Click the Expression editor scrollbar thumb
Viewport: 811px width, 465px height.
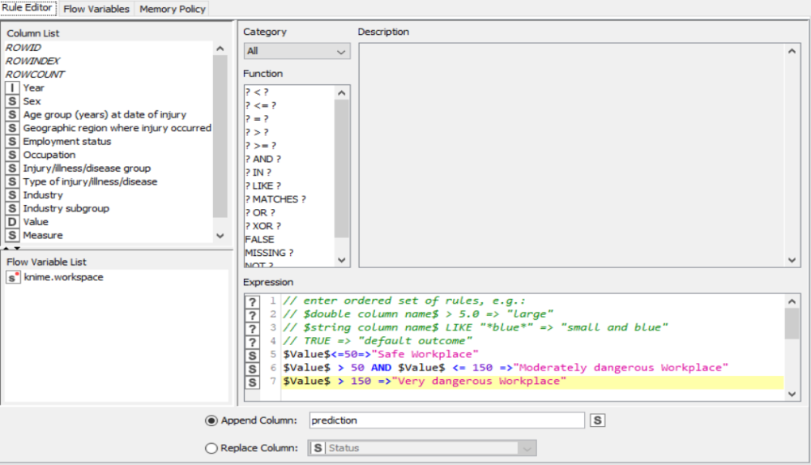[792, 323]
